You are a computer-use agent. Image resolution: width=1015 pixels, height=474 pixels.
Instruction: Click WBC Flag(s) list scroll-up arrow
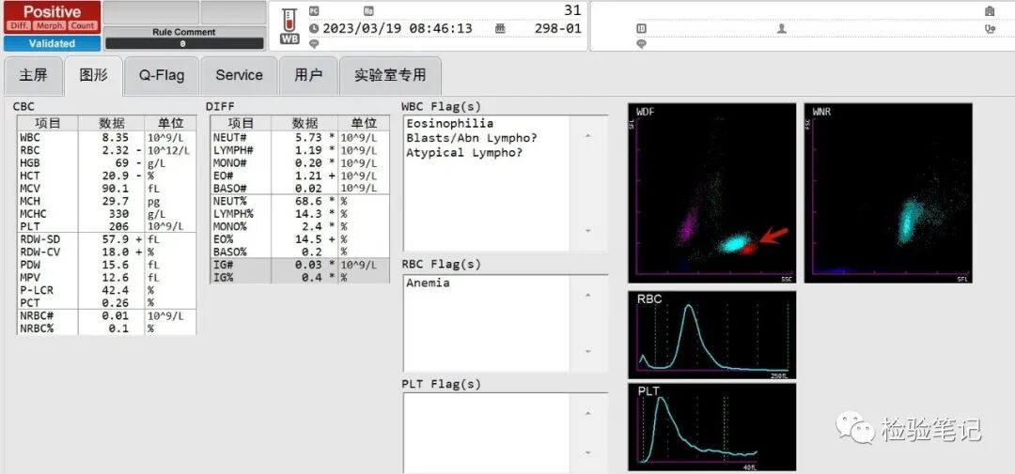587,136
